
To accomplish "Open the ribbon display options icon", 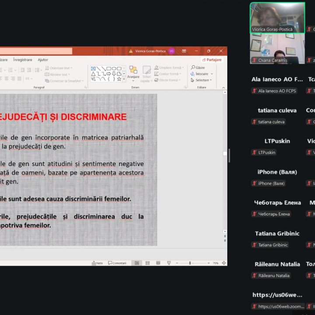I will point(185,51).
